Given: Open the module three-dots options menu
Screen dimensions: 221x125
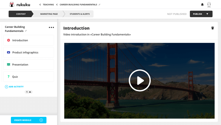Looking at the screenshot, I should (51, 27).
